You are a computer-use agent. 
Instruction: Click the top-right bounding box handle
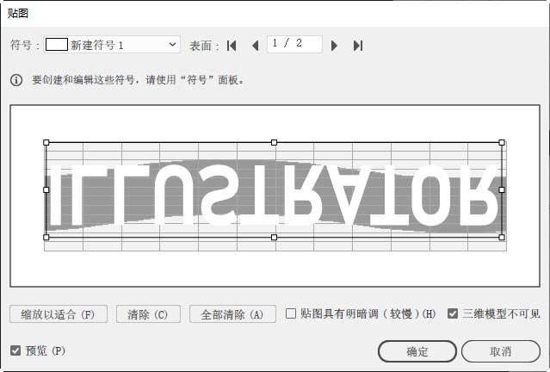point(502,142)
